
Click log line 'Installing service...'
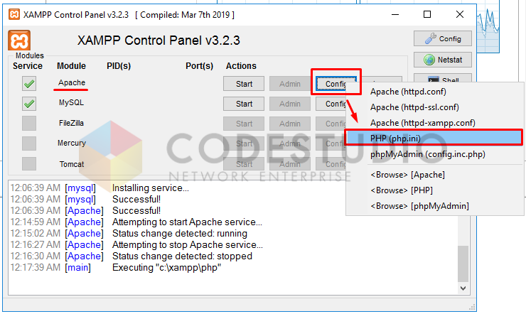click(151, 188)
